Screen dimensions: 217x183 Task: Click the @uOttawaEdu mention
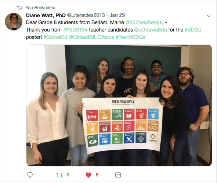tap(151, 30)
